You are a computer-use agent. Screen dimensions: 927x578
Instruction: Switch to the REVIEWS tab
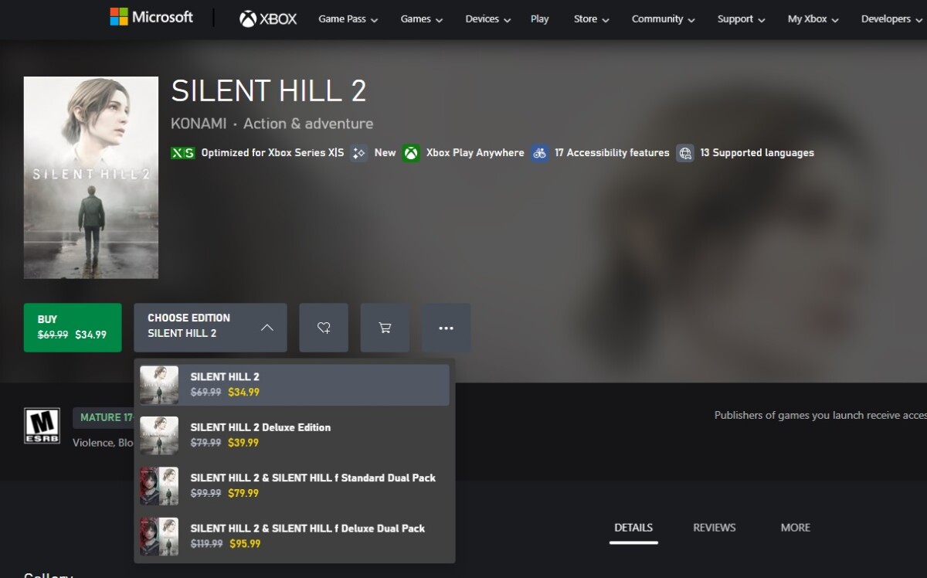[714, 527]
